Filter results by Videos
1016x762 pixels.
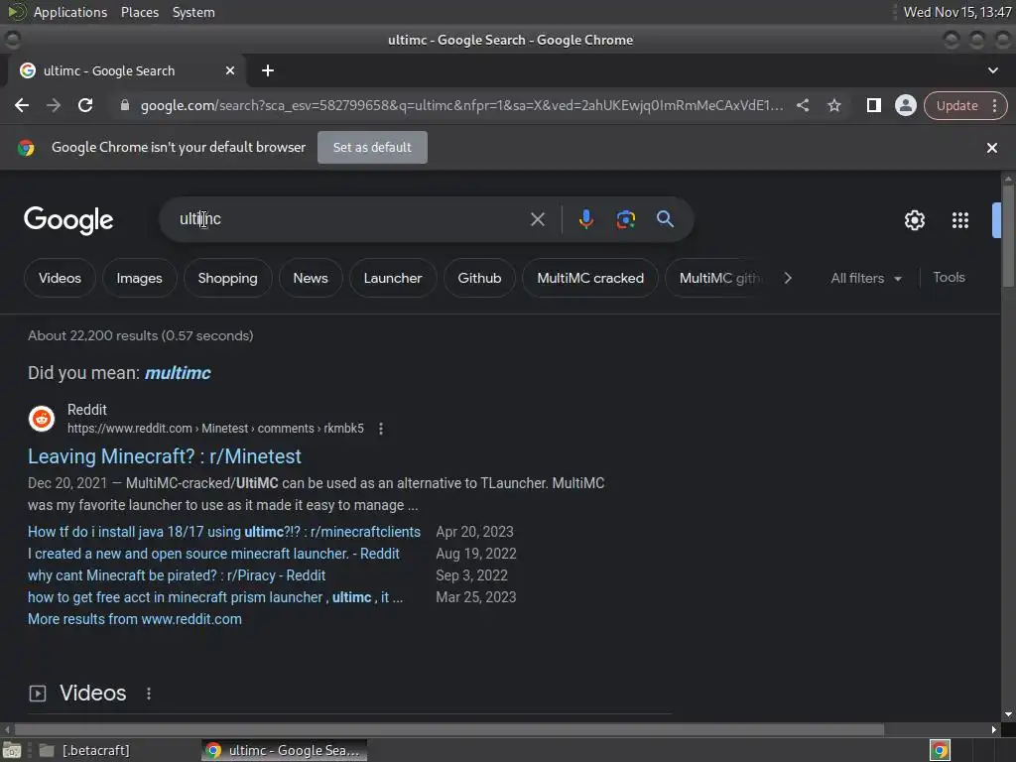click(60, 278)
